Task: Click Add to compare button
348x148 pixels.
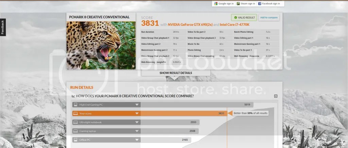Action: 269,18
